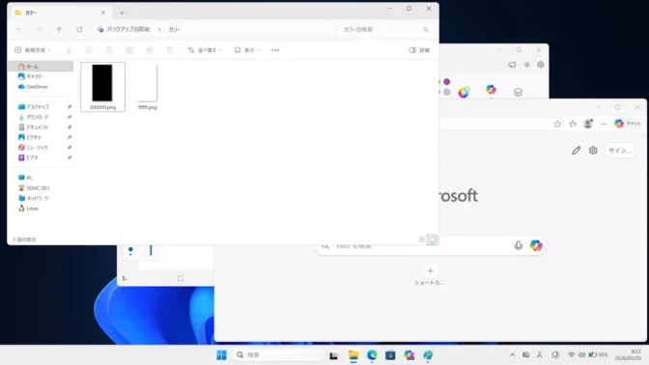649x365 pixels.
Task: Open the Layers icon in Paint
Action: coord(518,92)
